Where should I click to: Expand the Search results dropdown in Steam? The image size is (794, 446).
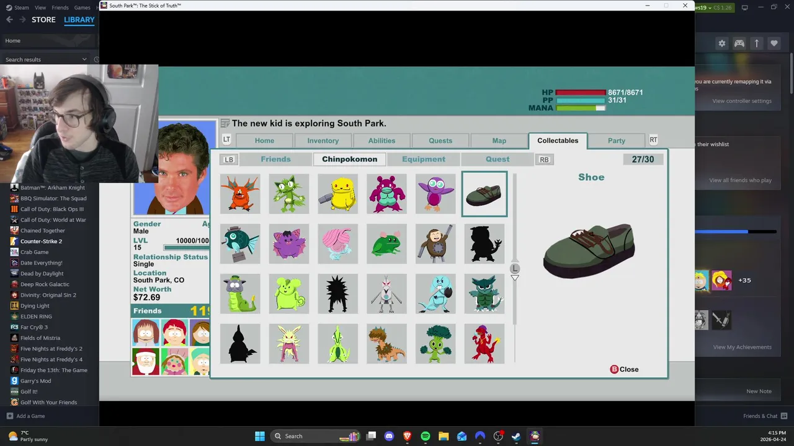click(84, 59)
